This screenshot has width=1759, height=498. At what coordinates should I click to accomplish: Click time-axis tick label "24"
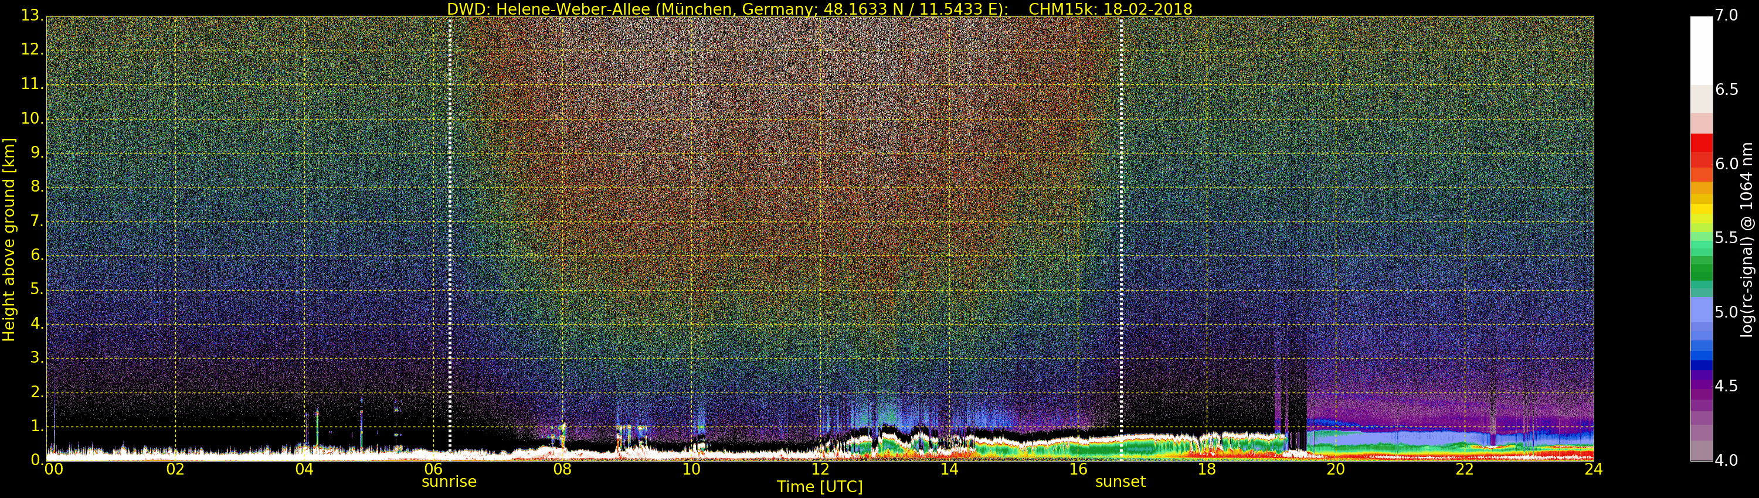pyautogui.click(x=1594, y=469)
